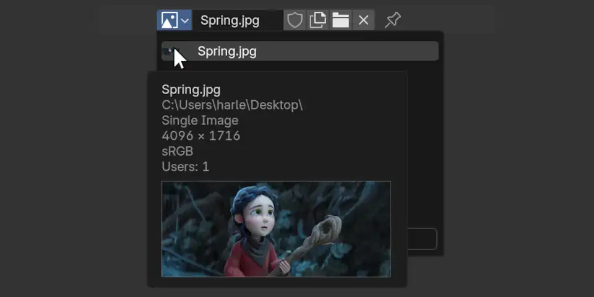Screen dimensions: 594x297
Task: Select Spring.jpg in the dropdown list
Action: coord(309,51)
